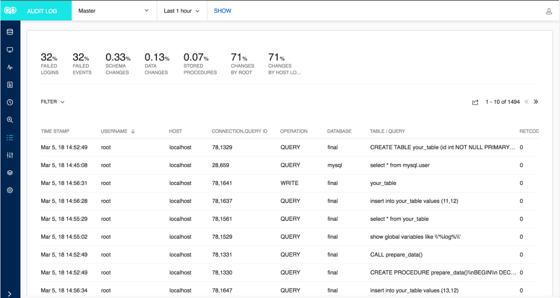Sort by the TIME STAMP column header
The height and width of the screenshot is (298, 560).
tap(55, 131)
